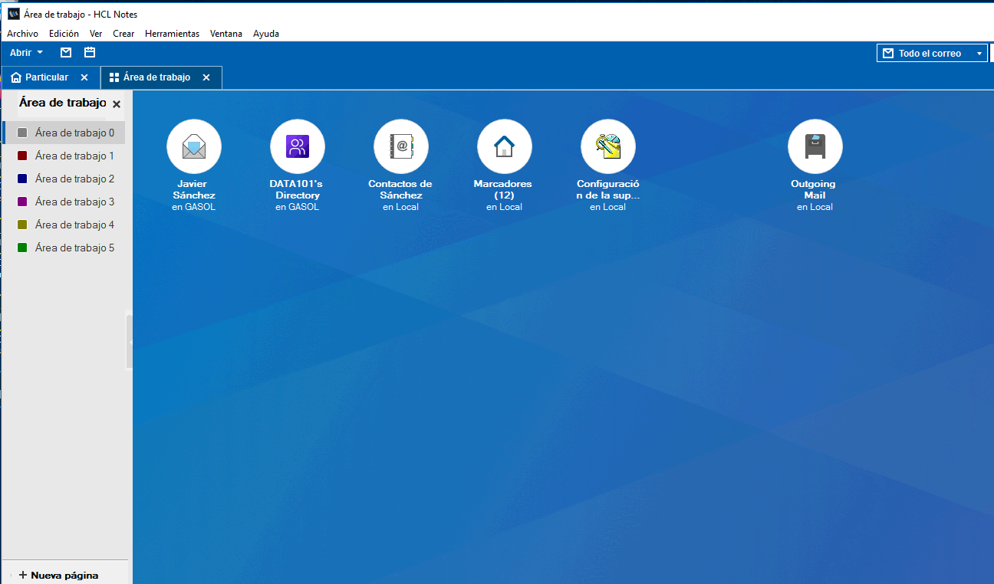
Task: Select Área de trabajo 4 page
Action: pos(65,225)
